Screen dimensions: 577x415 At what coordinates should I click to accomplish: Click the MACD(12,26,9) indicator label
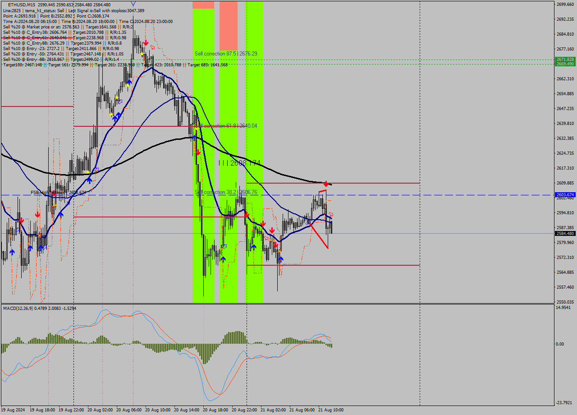[x=40, y=308]
